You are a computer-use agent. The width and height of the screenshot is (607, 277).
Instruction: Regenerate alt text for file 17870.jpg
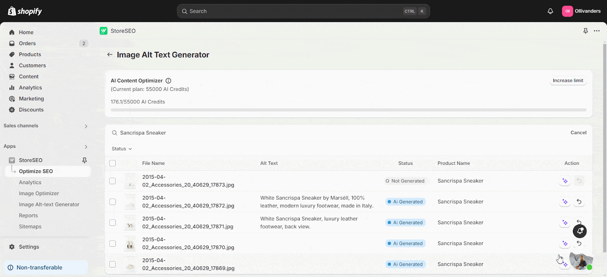pyautogui.click(x=565, y=244)
